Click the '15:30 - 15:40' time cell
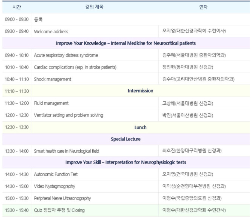This screenshot has width=251, height=217. tap(17, 210)
